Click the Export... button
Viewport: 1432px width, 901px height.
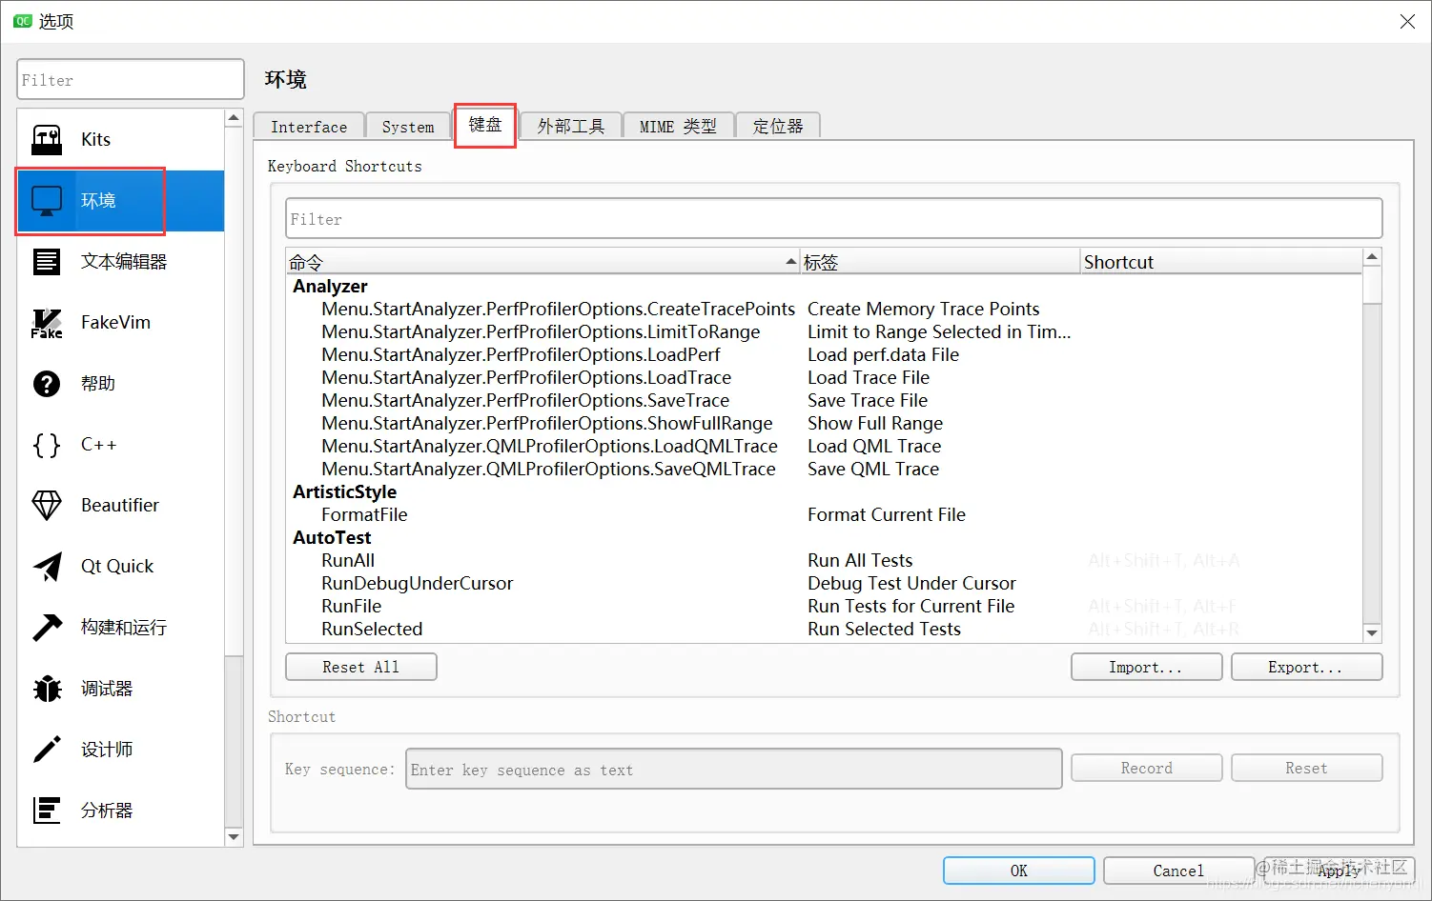(1306, 667)
